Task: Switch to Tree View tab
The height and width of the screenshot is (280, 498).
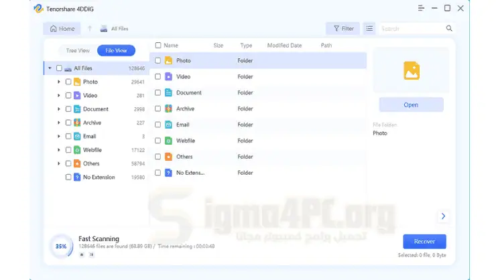Action: coord(78,50)
